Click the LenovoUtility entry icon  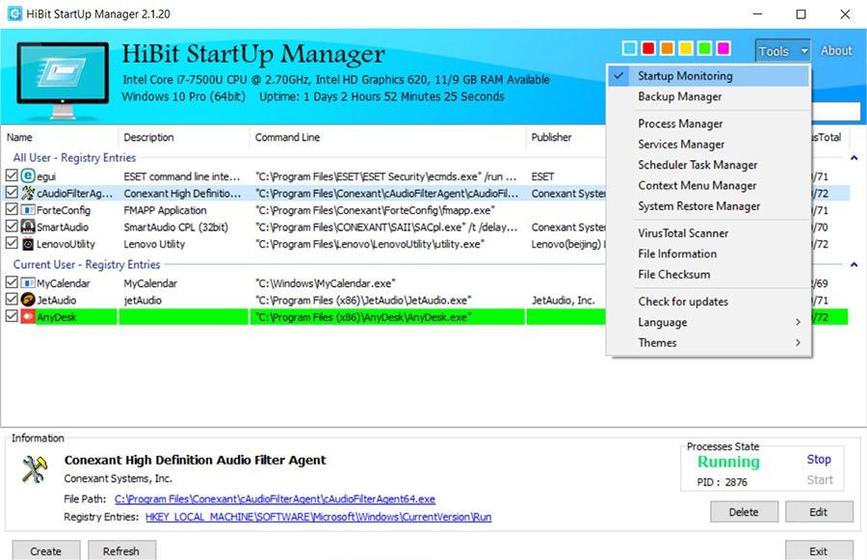28,244
